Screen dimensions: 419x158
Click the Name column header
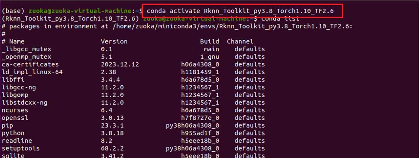pos(17,41)
